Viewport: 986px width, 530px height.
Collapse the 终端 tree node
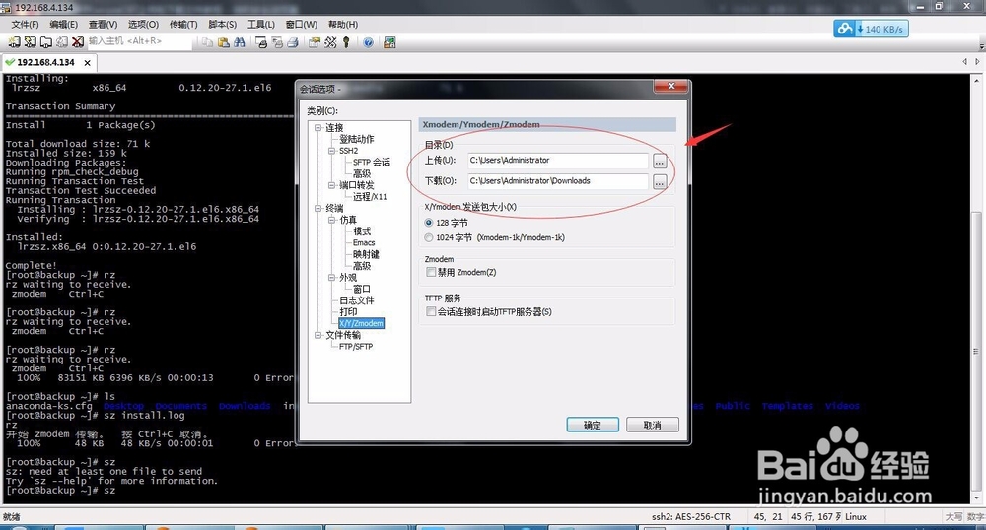pos(318,208)
